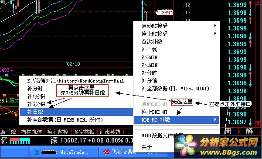Open the 汇市英雄 indicator tab
Viewport: 262px width, 159px height.
(x=110, y=132)
